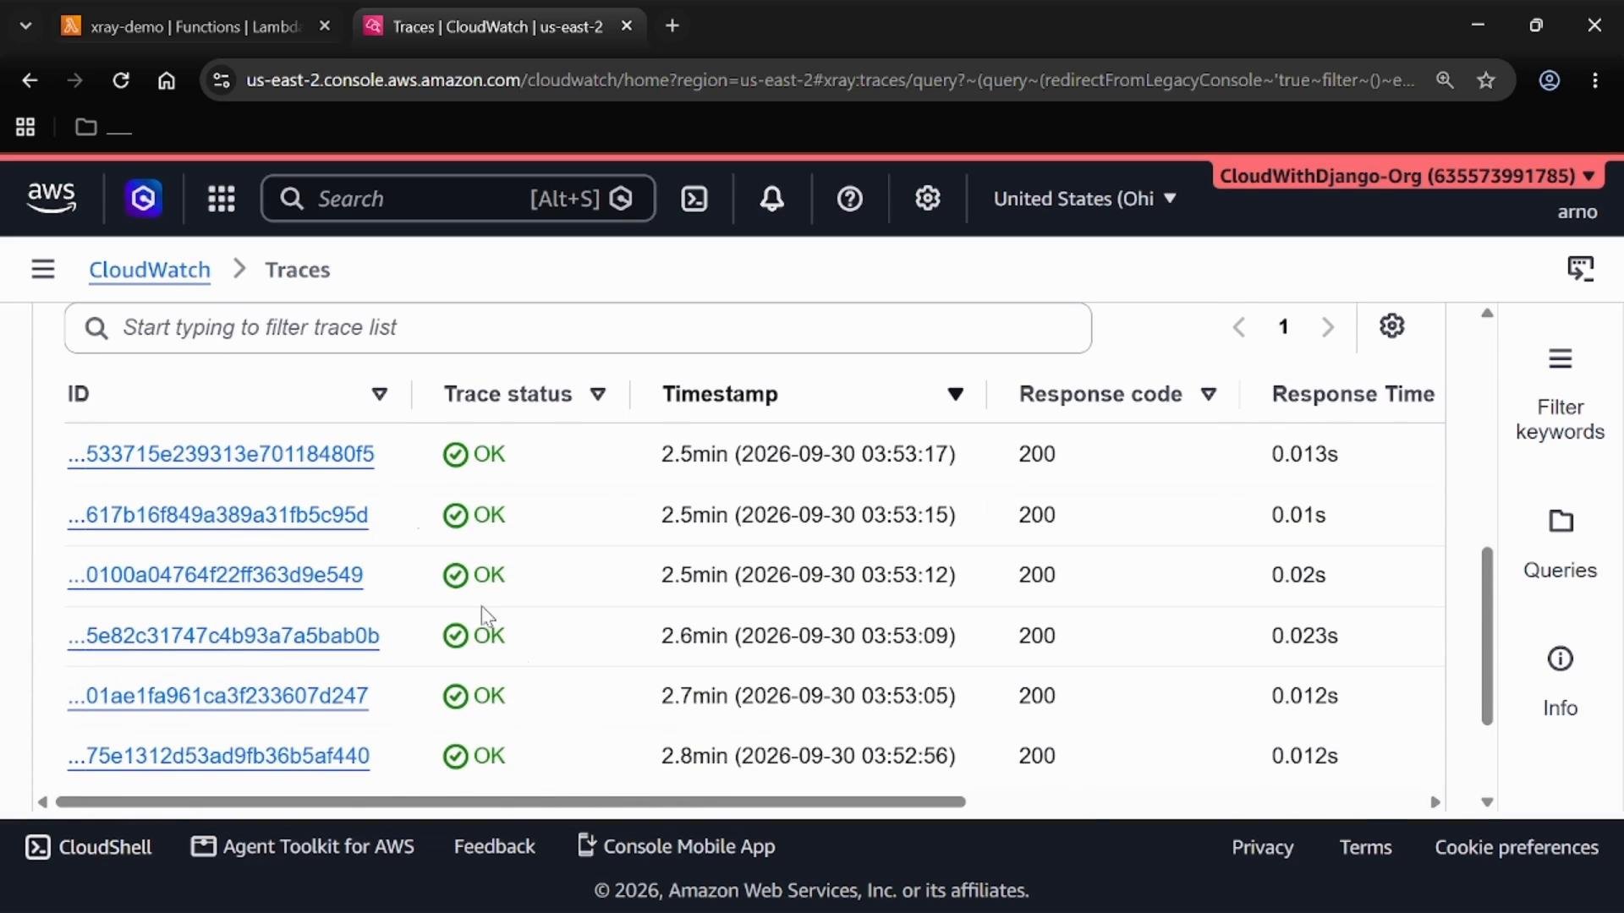Open the trace table preferences gear

click(1392, 326)
